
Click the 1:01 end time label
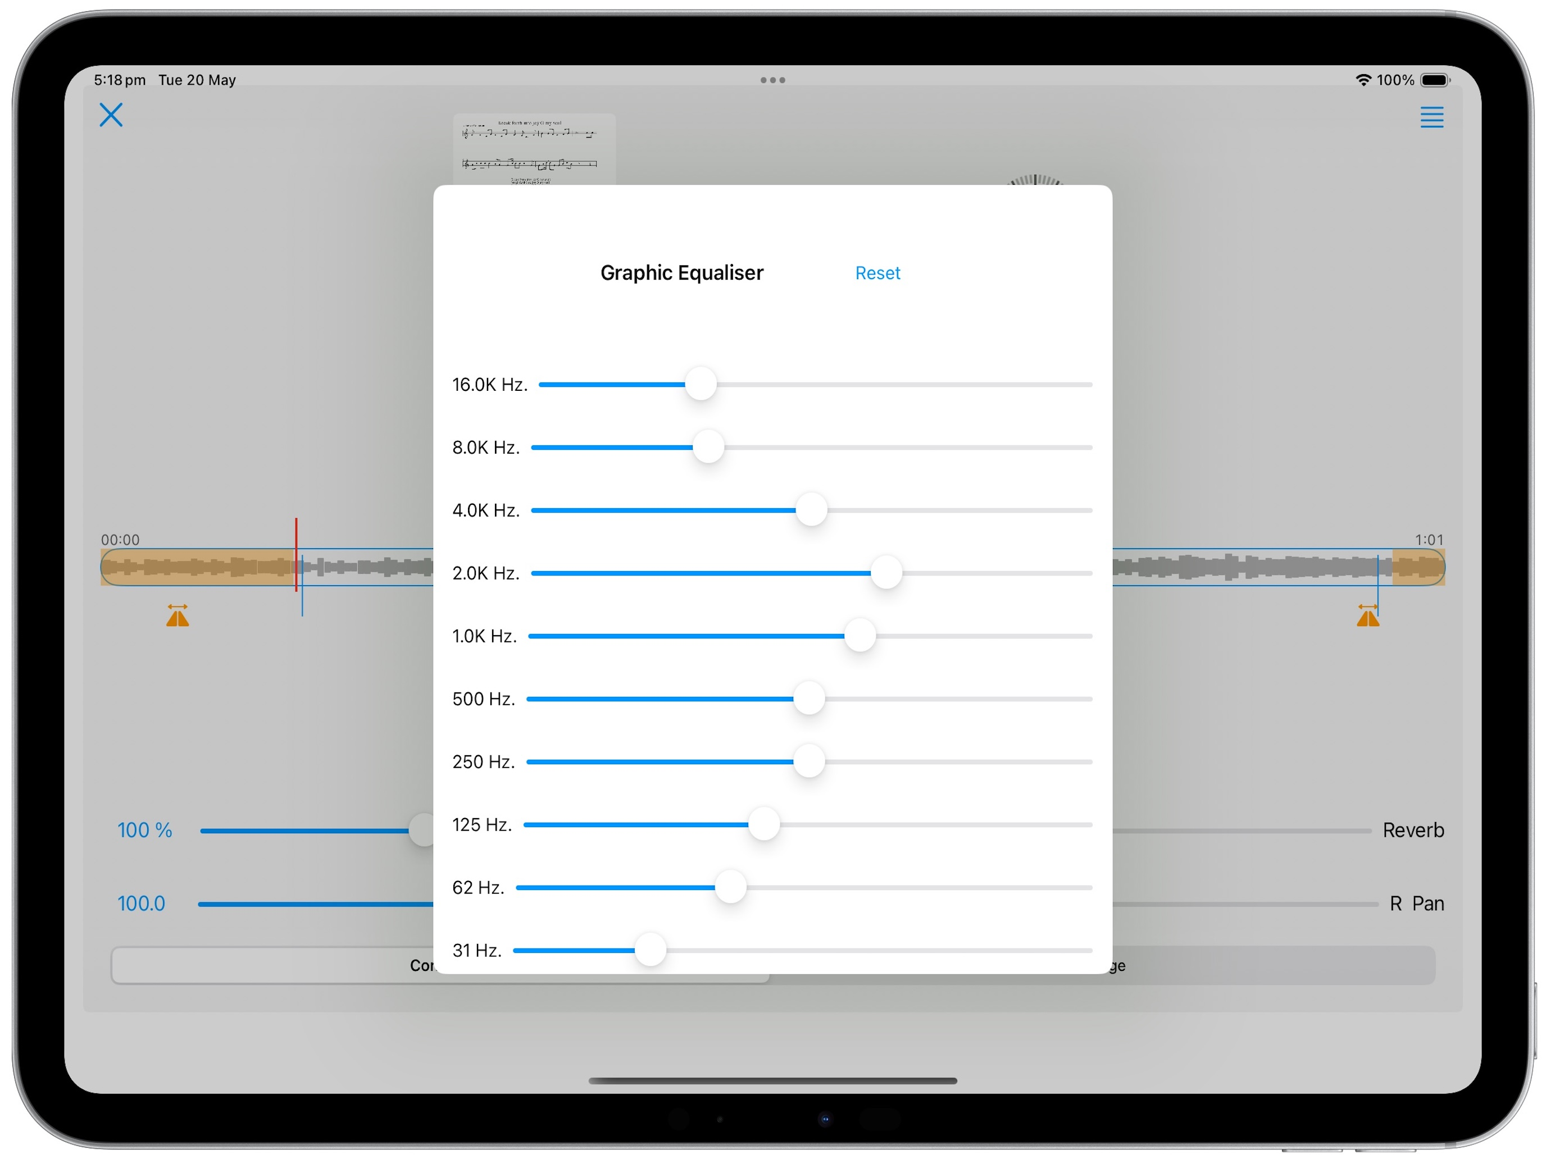[1429, 539]
